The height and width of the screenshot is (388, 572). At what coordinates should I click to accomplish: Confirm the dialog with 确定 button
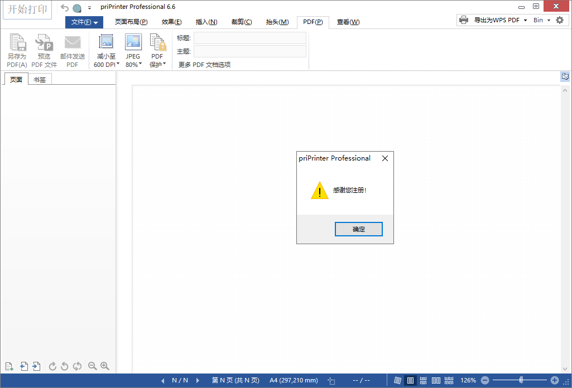(359, 229)
